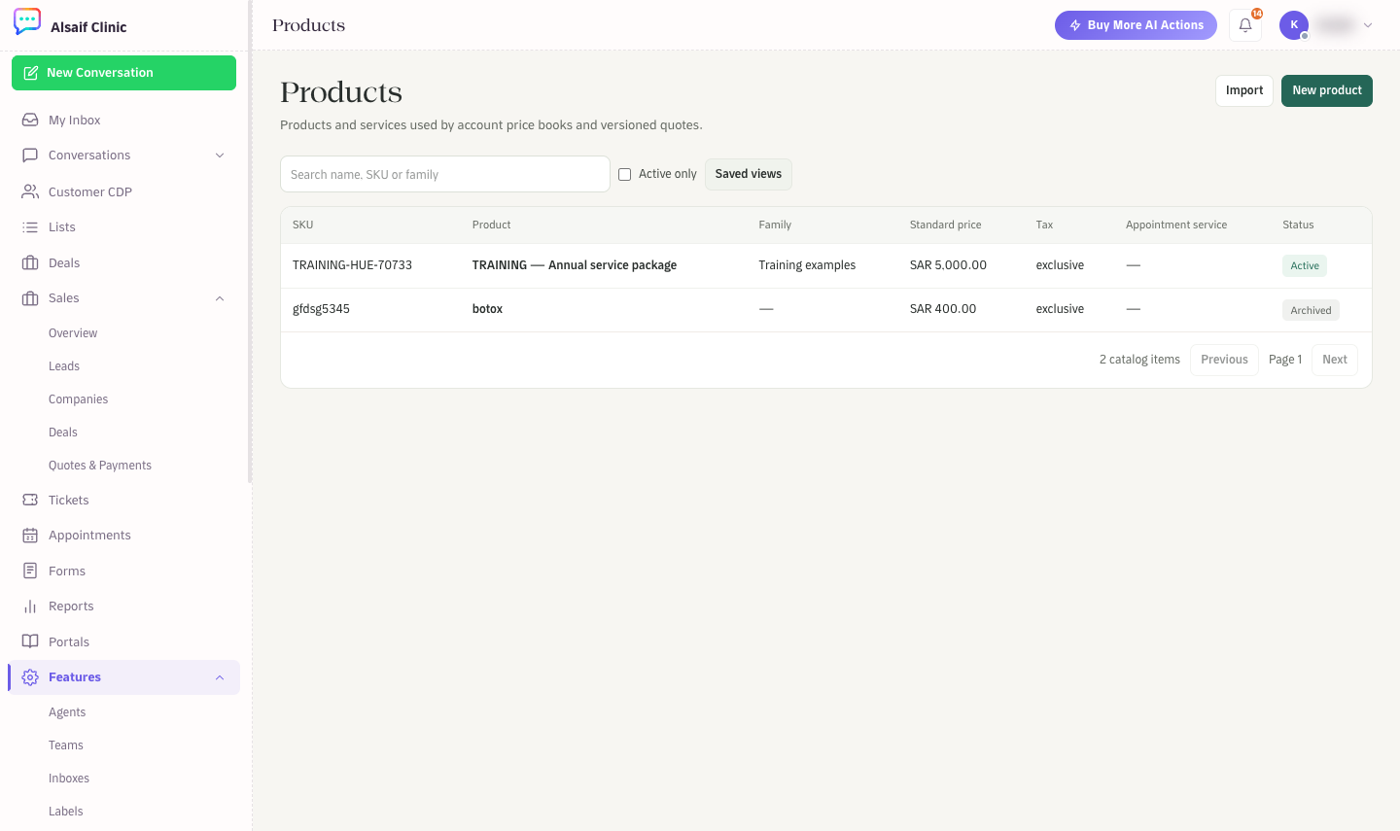Click the 2 catalog items count

(x=1139, y=360)
